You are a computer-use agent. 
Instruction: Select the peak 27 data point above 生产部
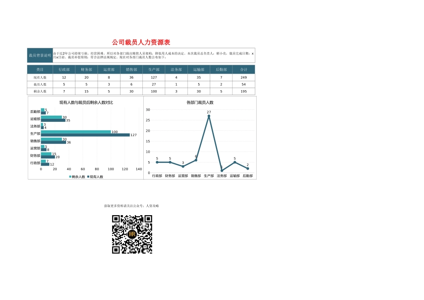click(209, 116)
